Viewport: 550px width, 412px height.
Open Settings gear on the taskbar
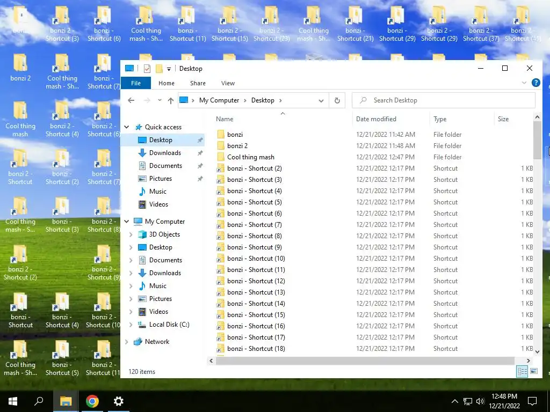119,401
